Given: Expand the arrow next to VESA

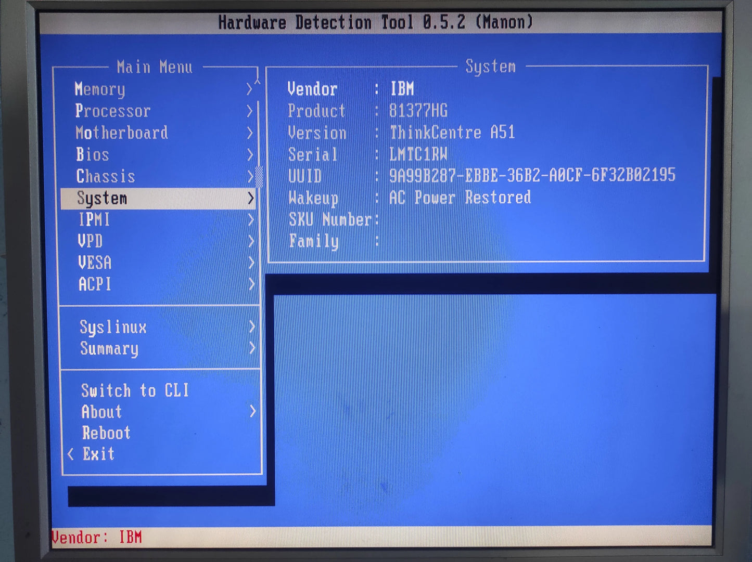Looking at the screenshot, I should pos(252,263).
